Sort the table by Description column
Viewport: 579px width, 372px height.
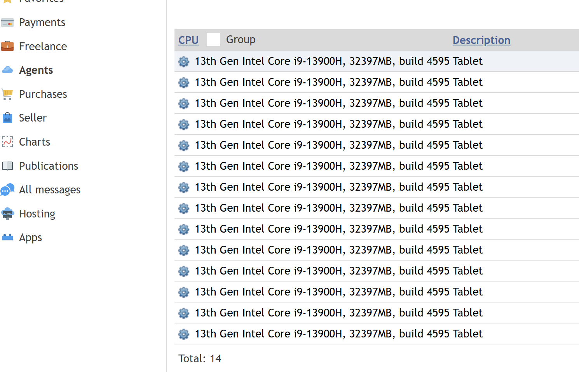(481, 40)
